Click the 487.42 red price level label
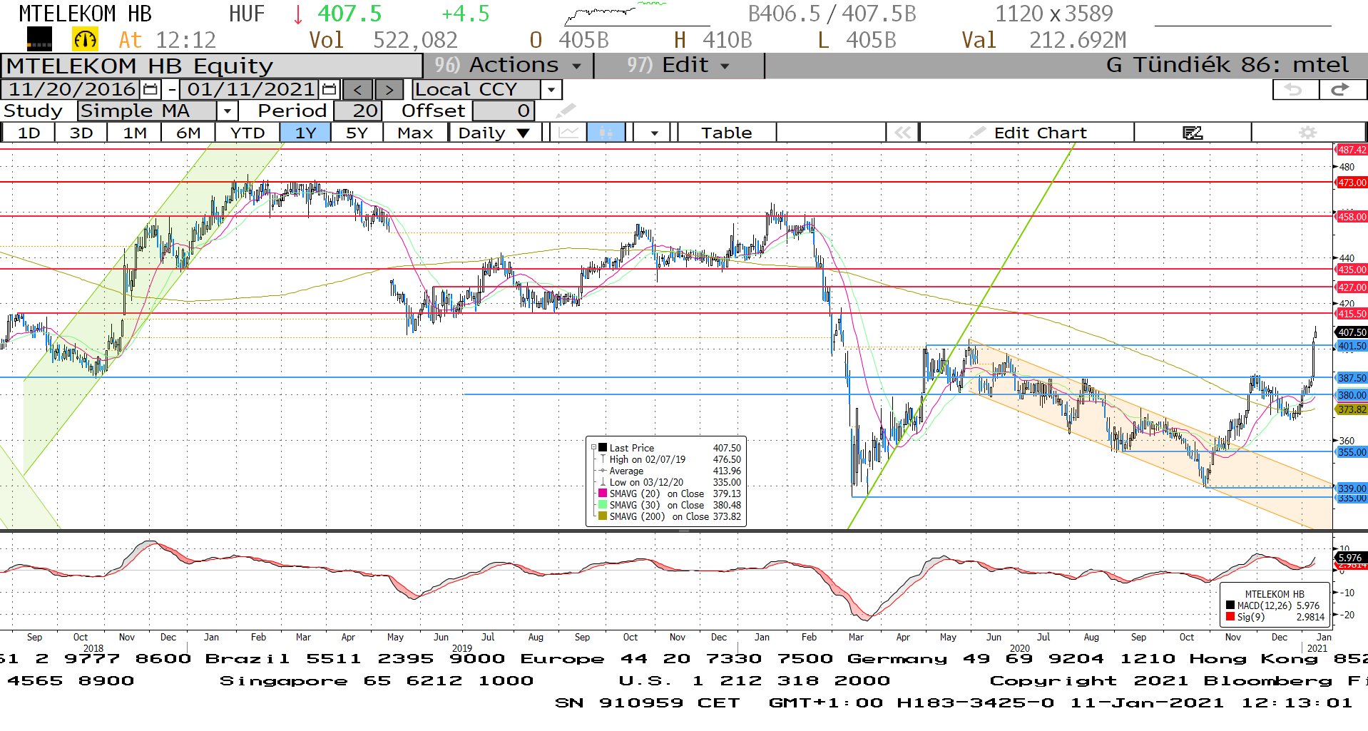 [x=1351, y=150]
